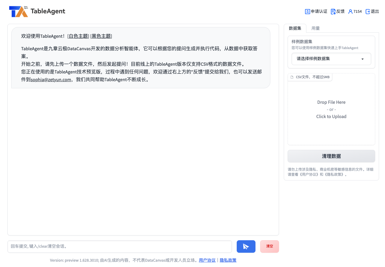Click the CSV文件，不超过5MB label
This screenshot has height=267, width=385.
(x=313, y=77)
